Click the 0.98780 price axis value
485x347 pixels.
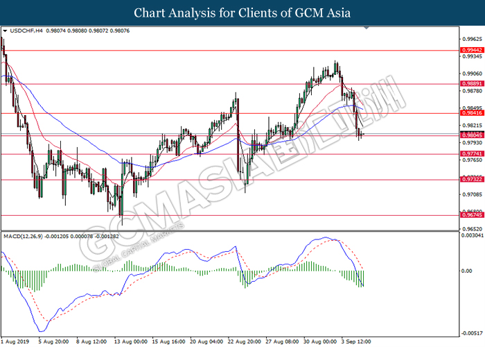[473, 91]
